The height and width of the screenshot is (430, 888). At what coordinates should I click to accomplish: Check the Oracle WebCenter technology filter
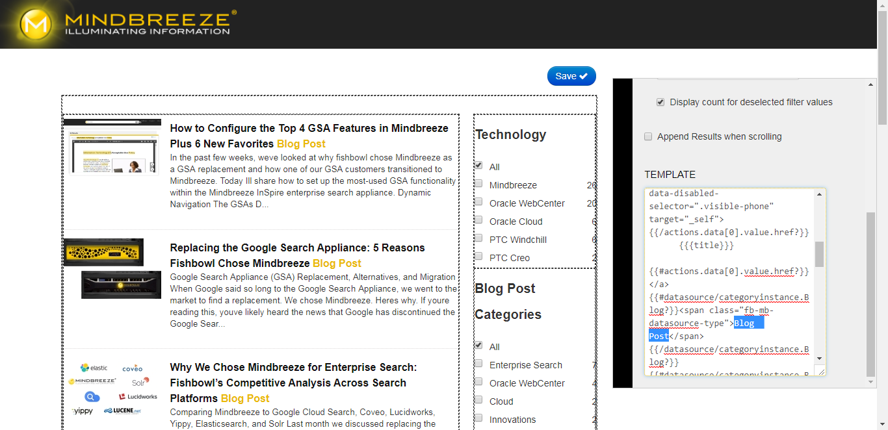coord(478,202)
